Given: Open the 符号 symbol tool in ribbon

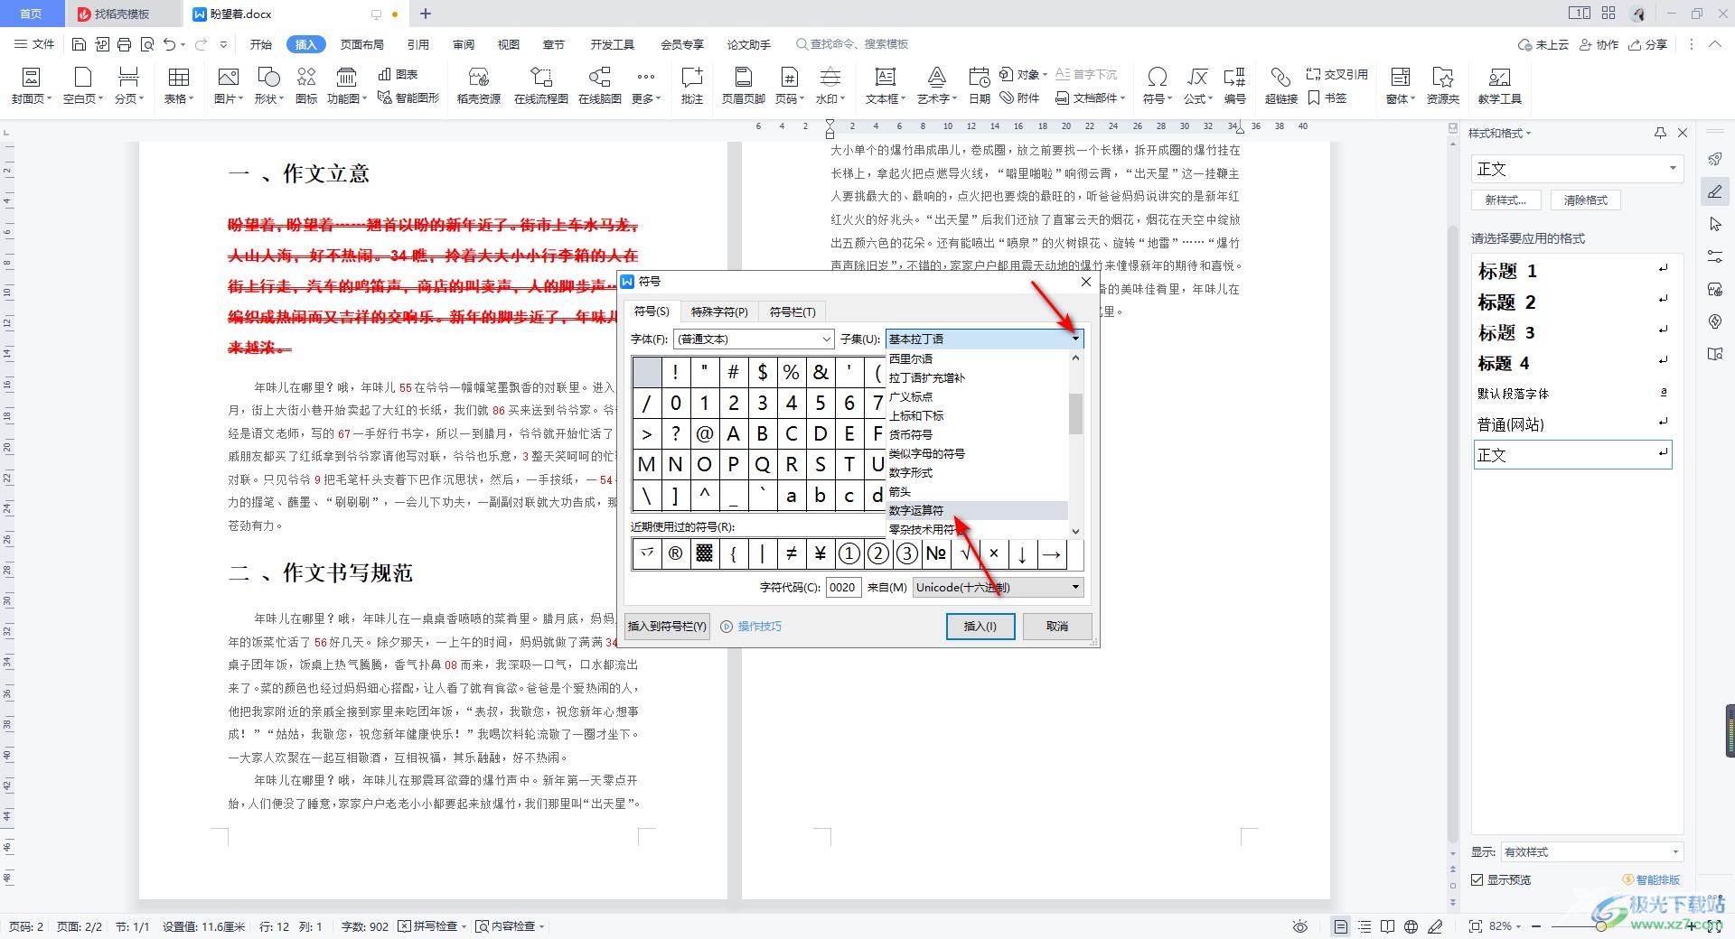Looking at the screenshot, I should point(1157,86).
